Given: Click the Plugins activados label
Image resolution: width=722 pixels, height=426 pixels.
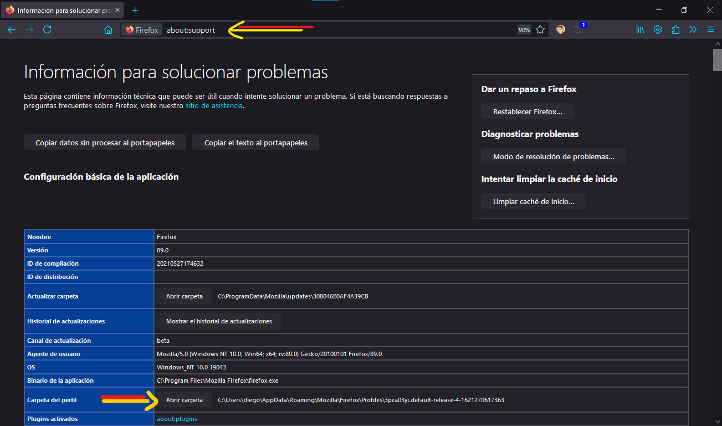Looking at the screenshot, I should (x=53, y=419).
